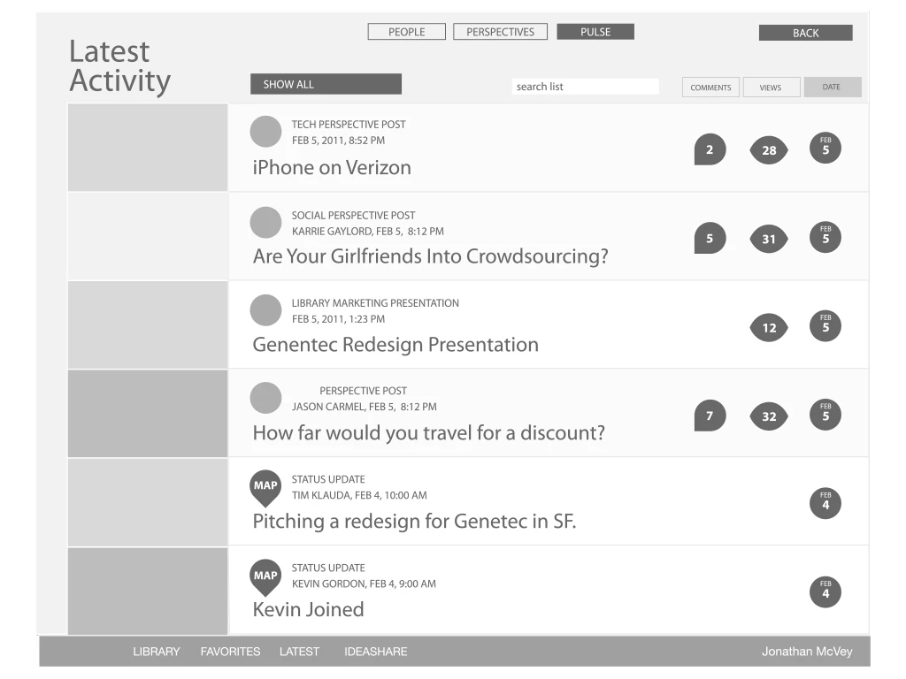Switch to the PULSE tab

pyautogui.click(x=595, y=31)
